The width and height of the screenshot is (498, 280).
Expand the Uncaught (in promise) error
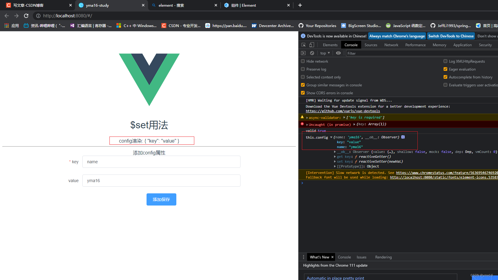tap(307, 125)
